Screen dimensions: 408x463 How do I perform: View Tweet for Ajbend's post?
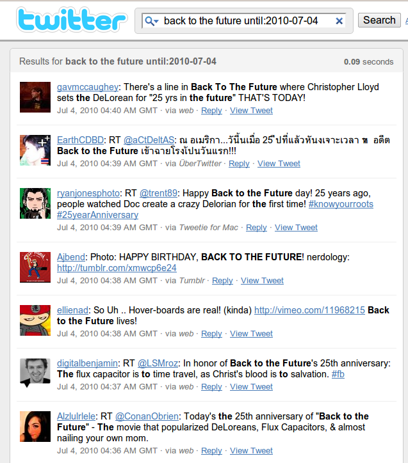[262, 281]
